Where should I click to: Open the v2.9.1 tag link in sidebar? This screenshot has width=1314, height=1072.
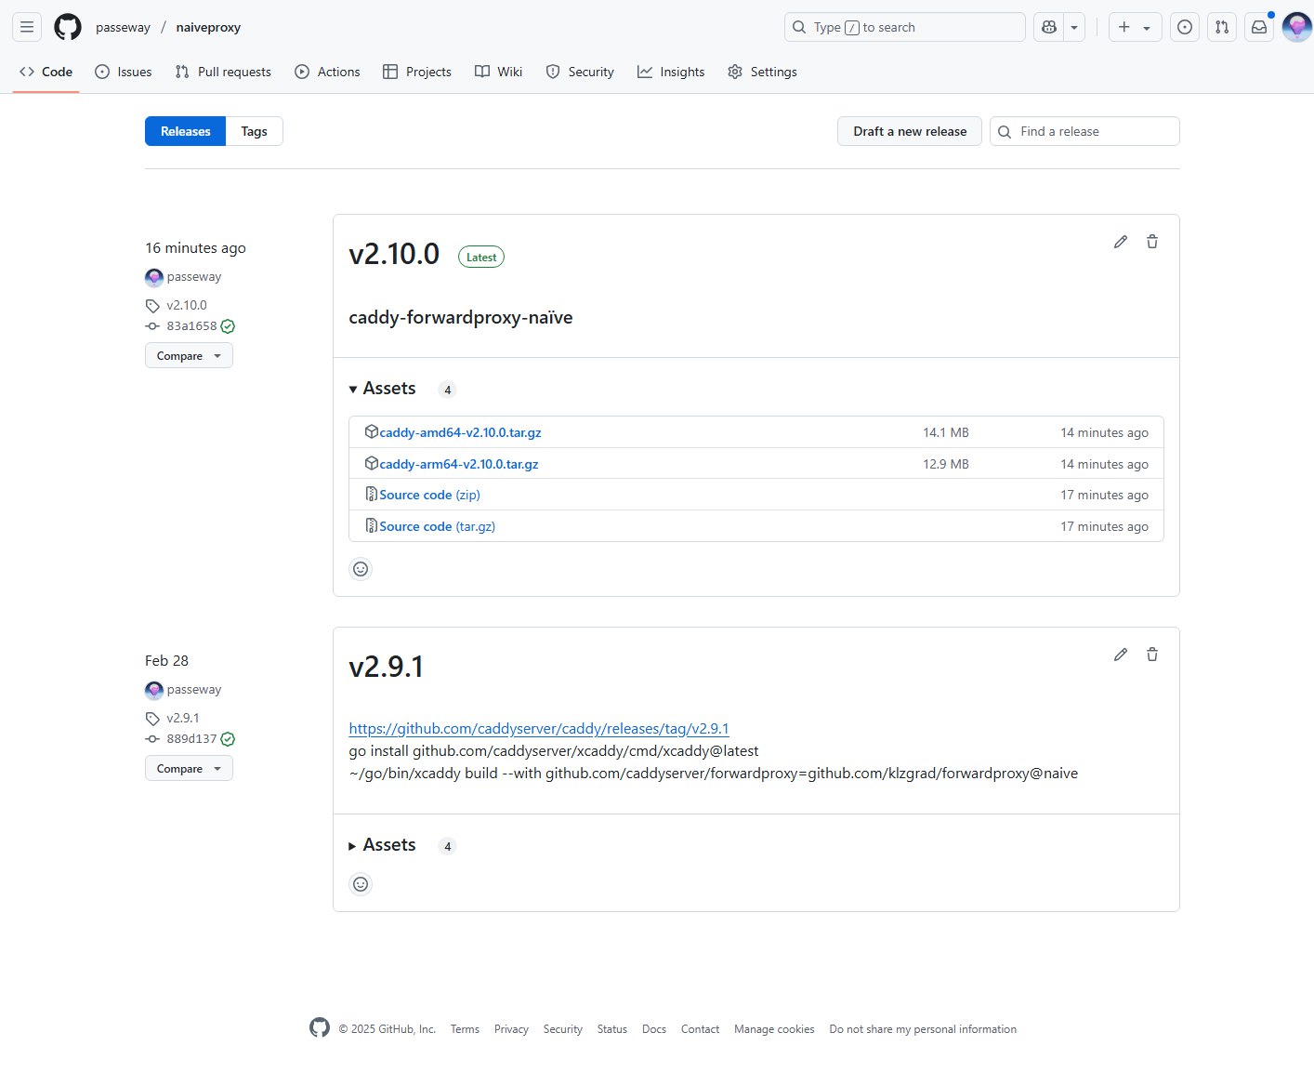183,718
